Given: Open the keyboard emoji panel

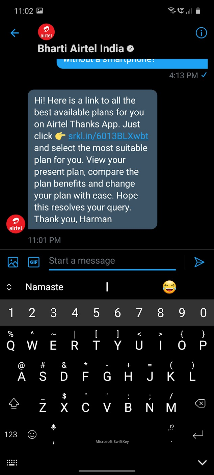Looking at the screenshot, I should tap(32, 435).
